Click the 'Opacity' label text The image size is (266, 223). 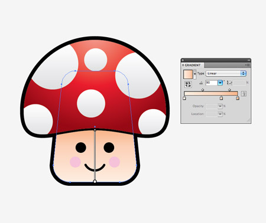198,106
